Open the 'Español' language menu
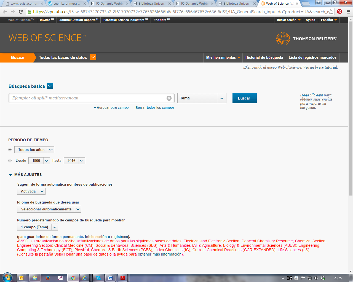 [x=329, y=20]
